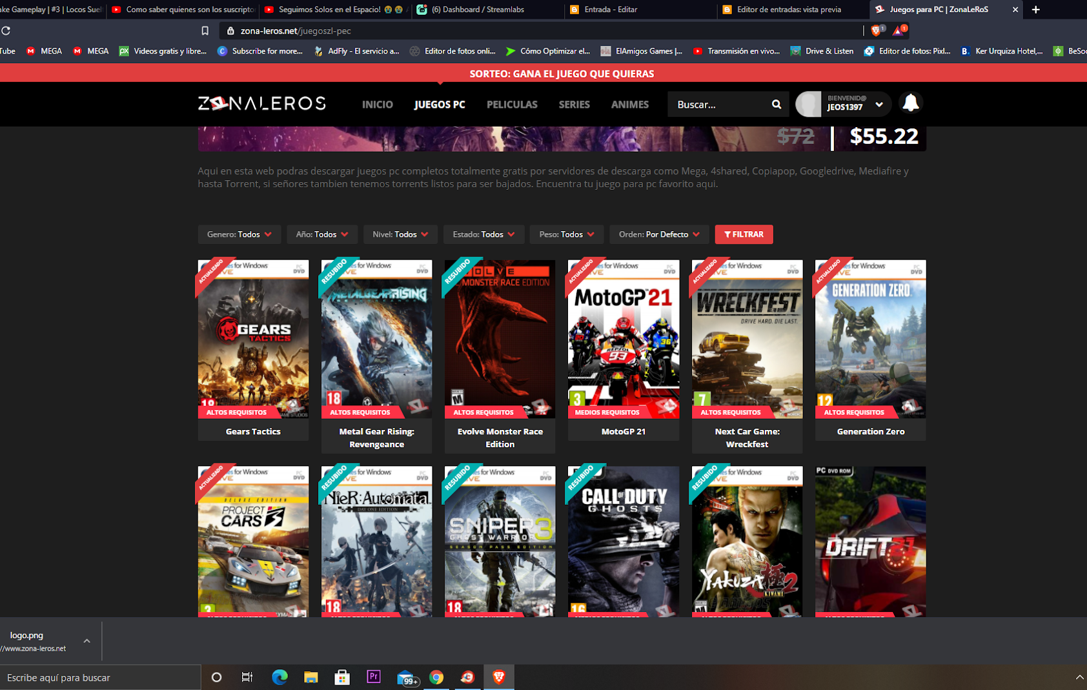1087x690 pixels.
Task: Open a new browser tab with the plus icon
Action: pos(1035,10)
